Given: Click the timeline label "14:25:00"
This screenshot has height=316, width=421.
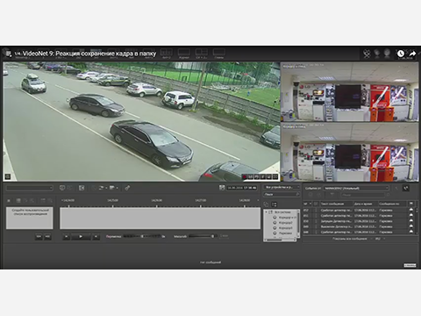Looking at the screenshot, I should coord(112,200).
